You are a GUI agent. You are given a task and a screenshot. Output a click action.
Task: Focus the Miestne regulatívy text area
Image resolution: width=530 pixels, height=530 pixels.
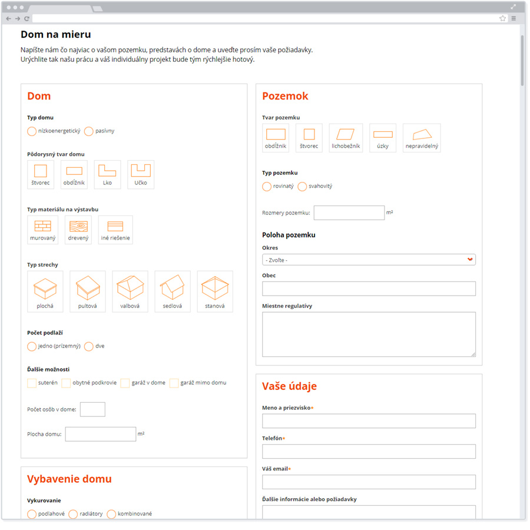369,334
